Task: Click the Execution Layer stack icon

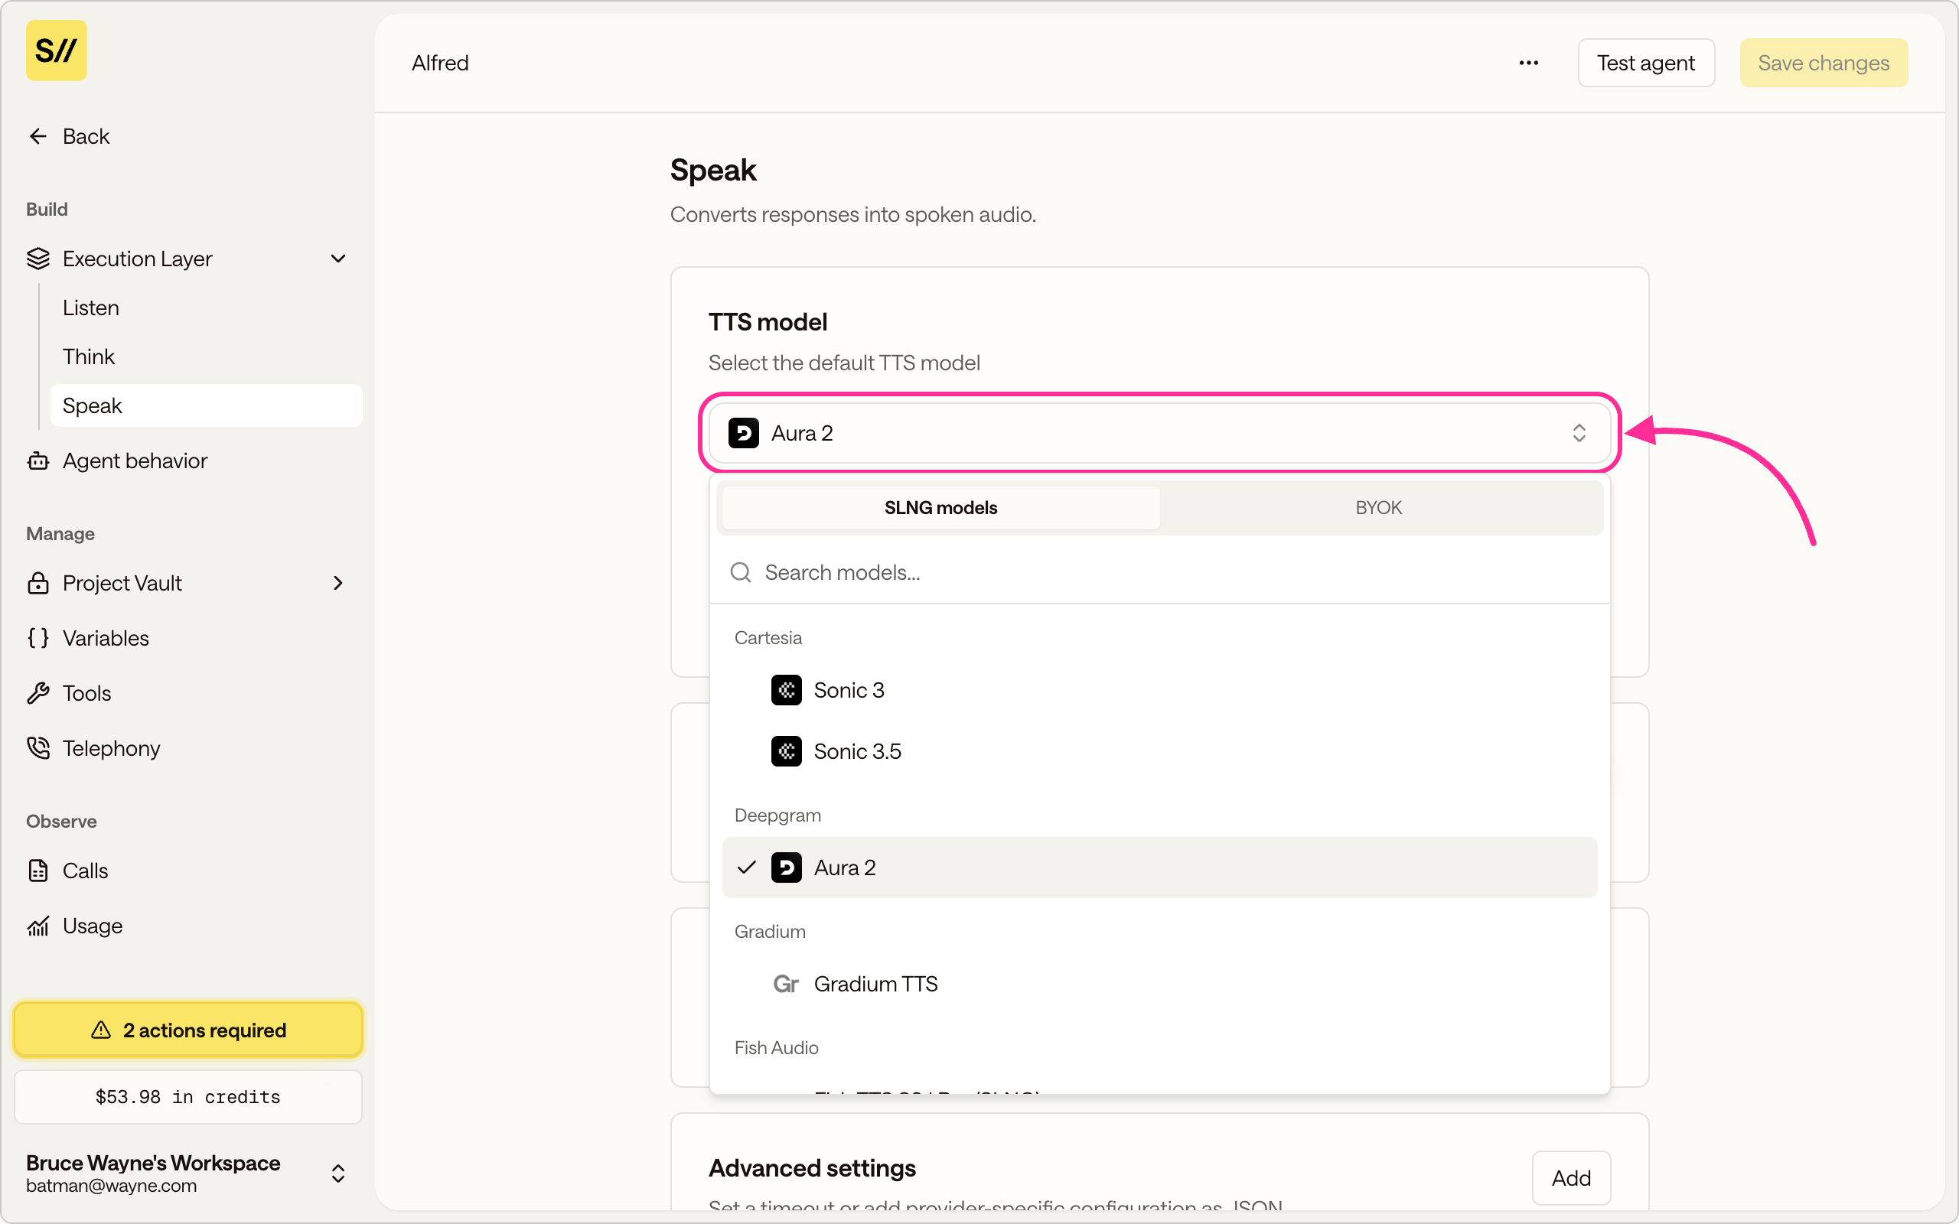Action: pos(38,259)
